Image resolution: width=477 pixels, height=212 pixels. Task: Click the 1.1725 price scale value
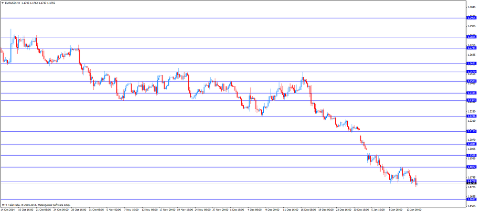point(472,187)
